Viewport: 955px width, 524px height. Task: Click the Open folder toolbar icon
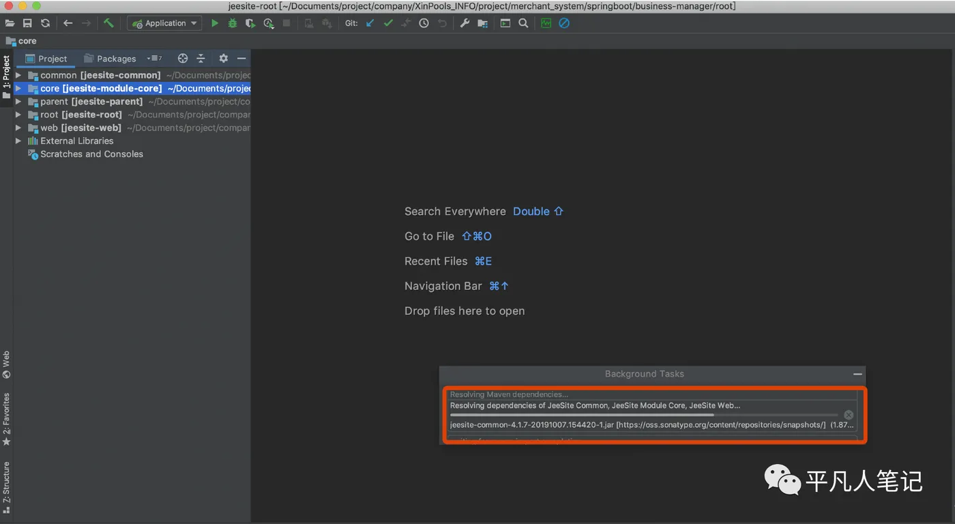pos(10,23)
